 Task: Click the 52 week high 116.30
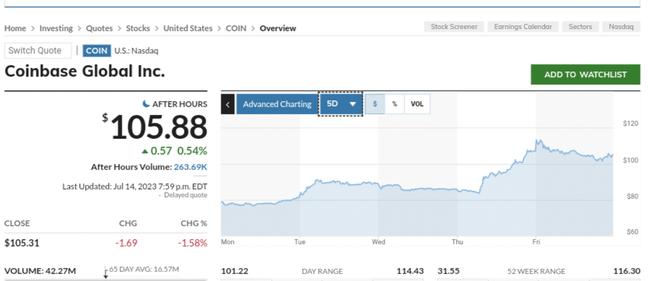click(x=626, y=271)
